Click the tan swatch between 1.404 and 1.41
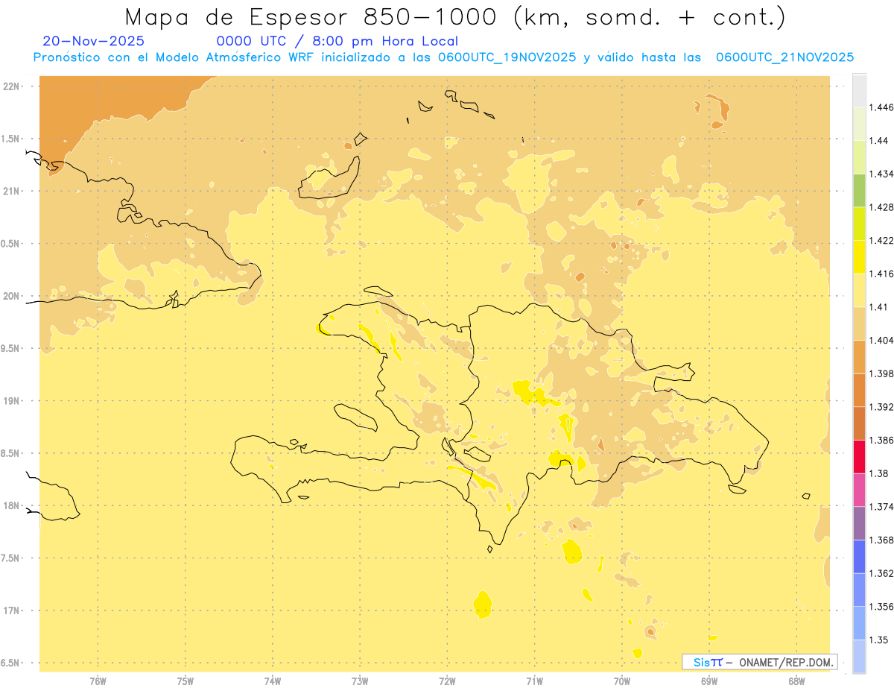The image size is (894, 691). tap(858, 324)
